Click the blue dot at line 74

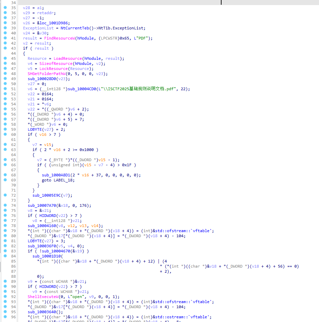coord(5,205)
